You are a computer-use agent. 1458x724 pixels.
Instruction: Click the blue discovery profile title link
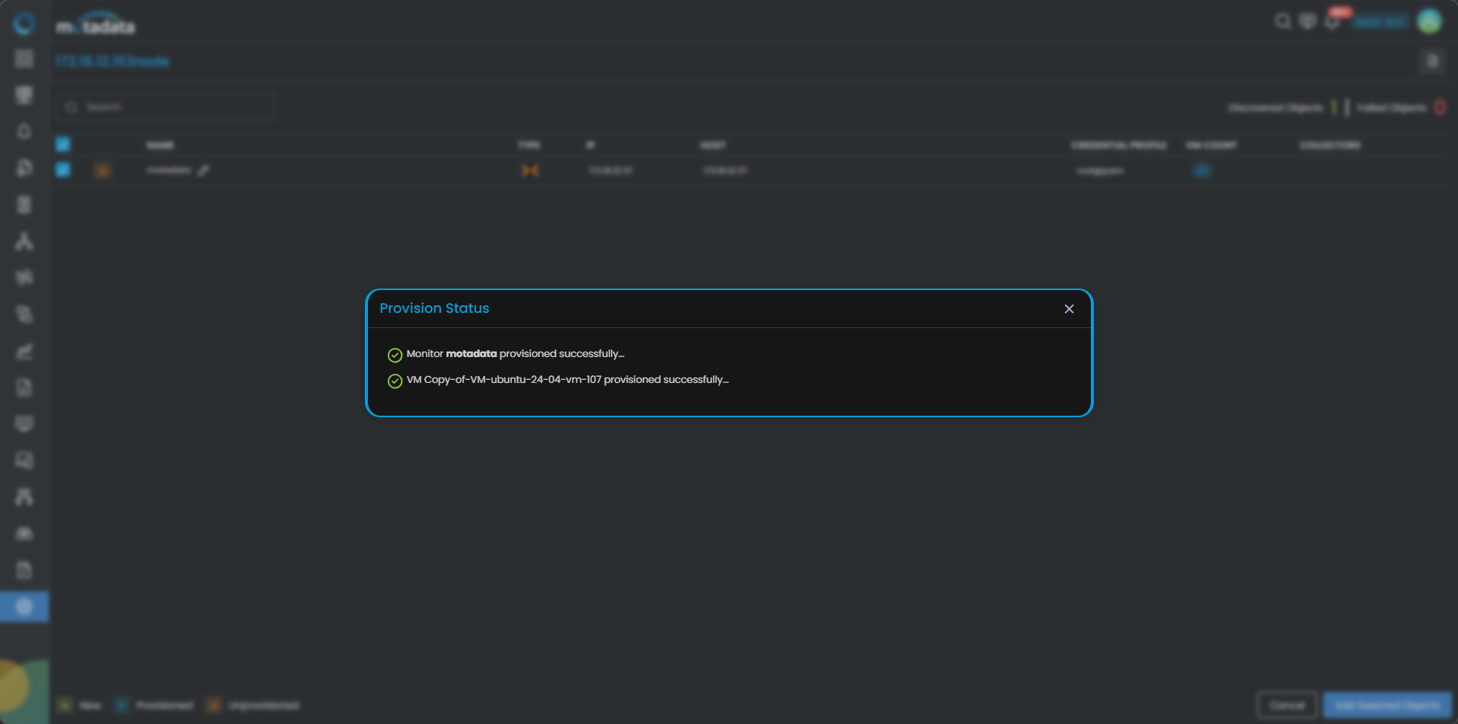coord(112,62)
